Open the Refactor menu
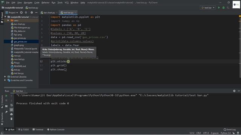 coord(46,3)
